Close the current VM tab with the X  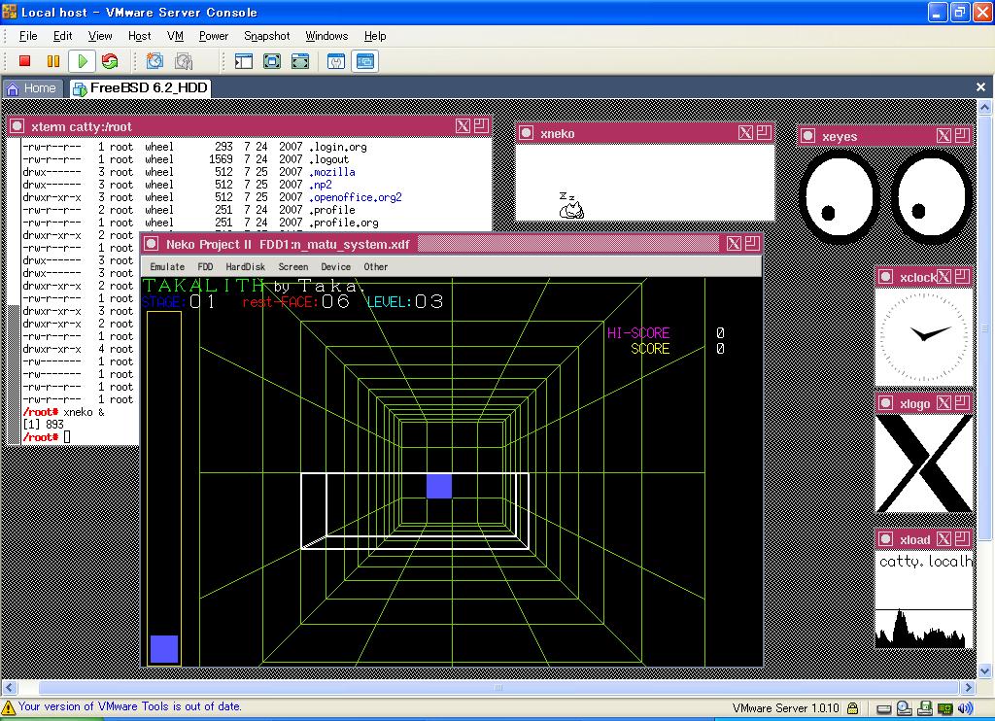click(x=980, y=86)
